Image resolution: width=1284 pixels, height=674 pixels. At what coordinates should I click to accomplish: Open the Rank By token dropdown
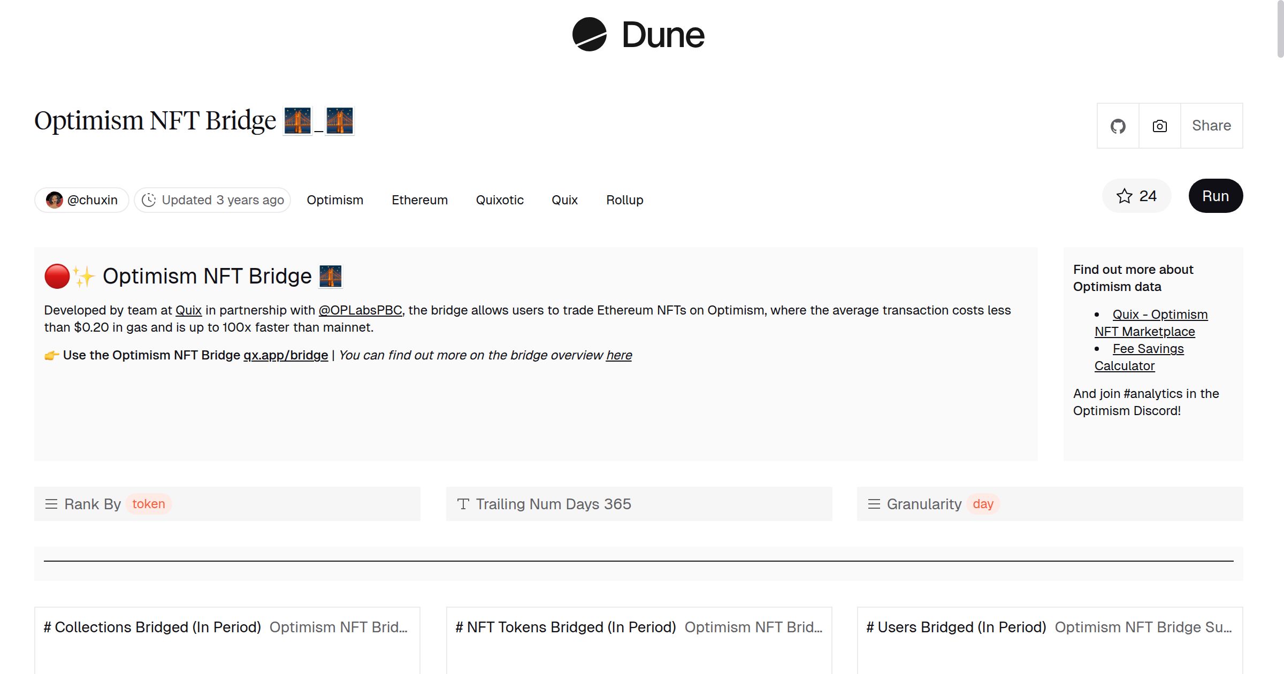pyautogui.click(x=149, y=504)
